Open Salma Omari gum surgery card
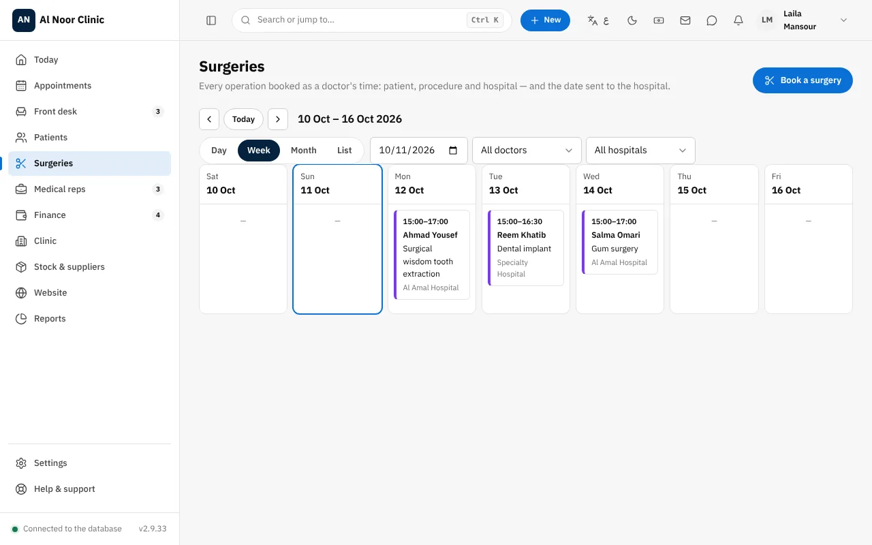Image resolution: width=872 pixels, height=545 pixels. (620, 242)
